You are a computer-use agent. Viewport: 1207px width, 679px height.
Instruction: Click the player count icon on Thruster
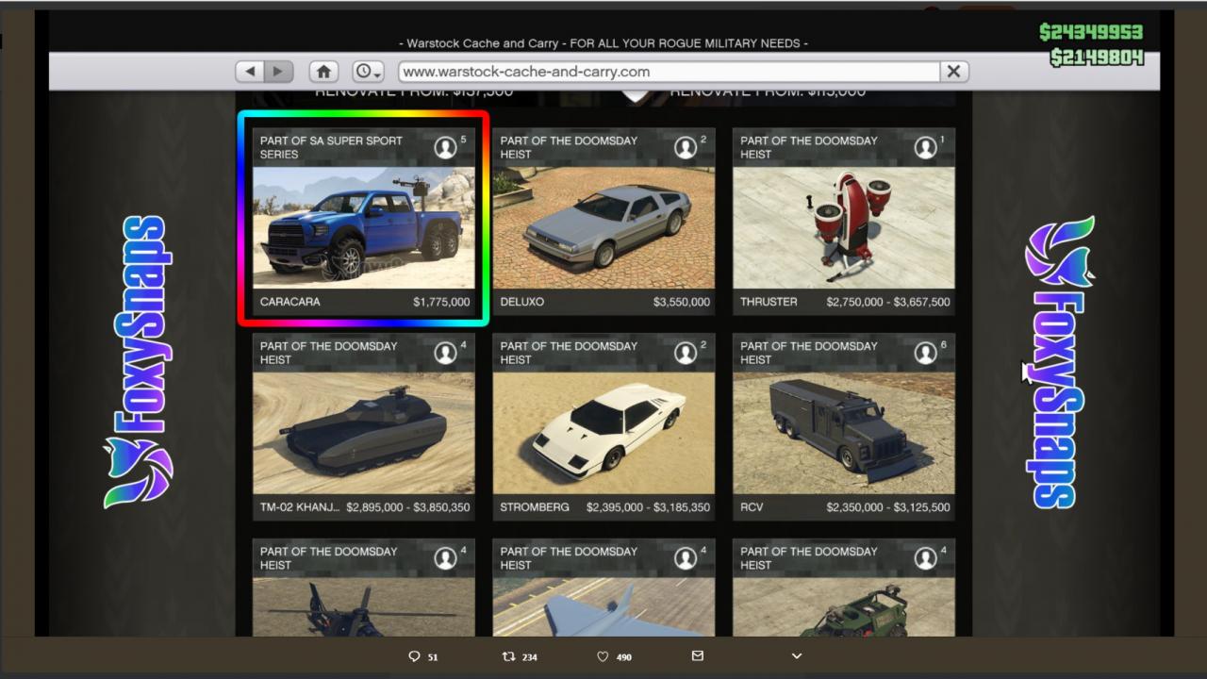click(x=926, y=147)
